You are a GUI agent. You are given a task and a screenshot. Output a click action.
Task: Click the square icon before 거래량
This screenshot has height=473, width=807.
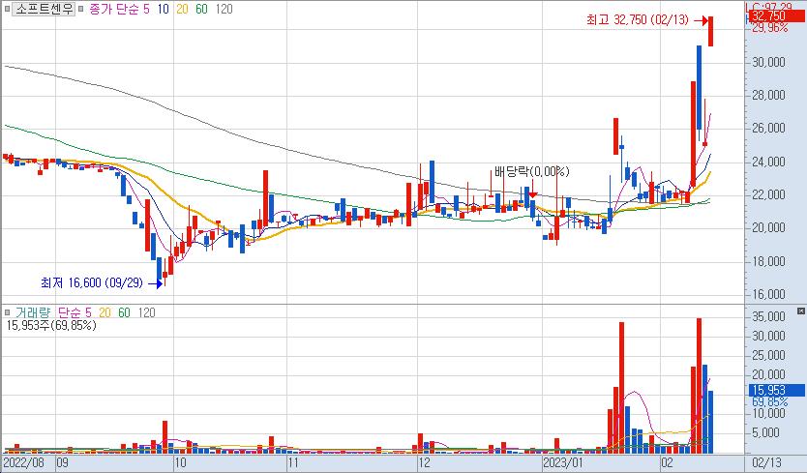click(7, 312)
